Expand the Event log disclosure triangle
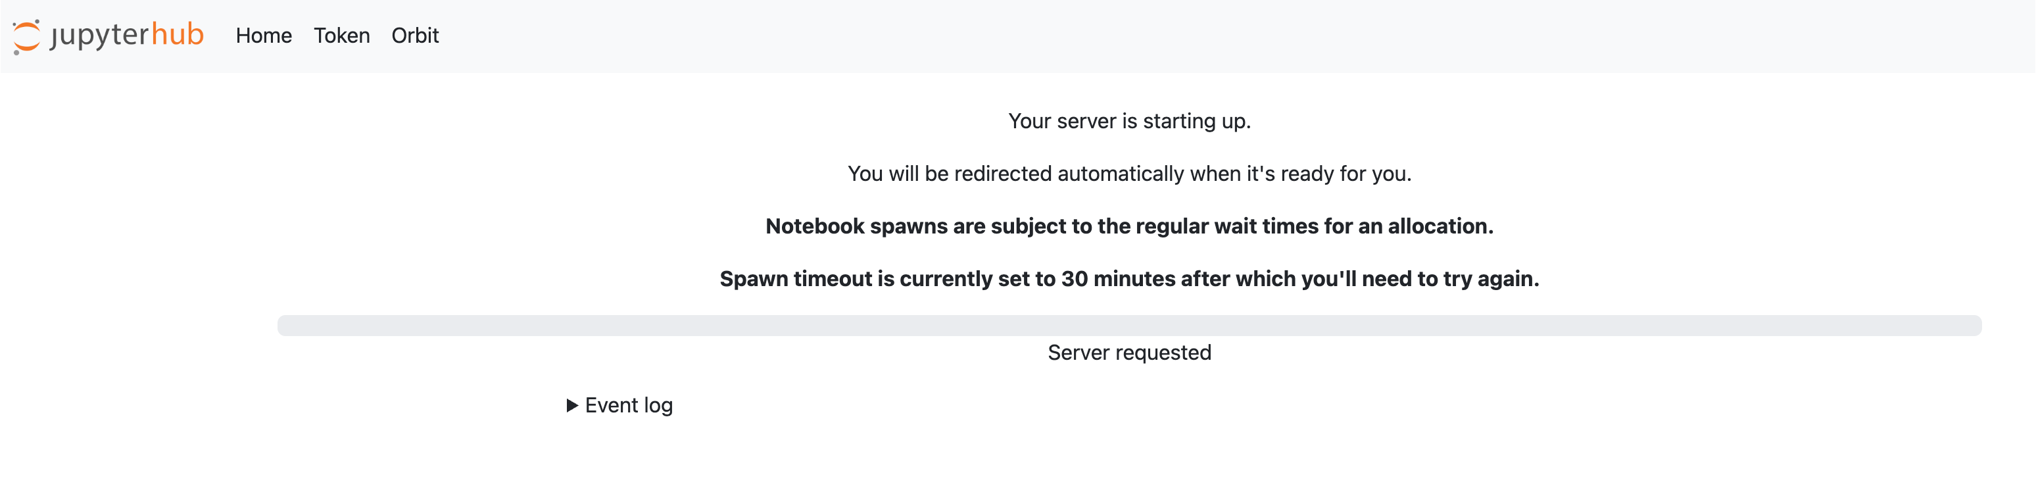2036x492 pixels. [572, 406]
